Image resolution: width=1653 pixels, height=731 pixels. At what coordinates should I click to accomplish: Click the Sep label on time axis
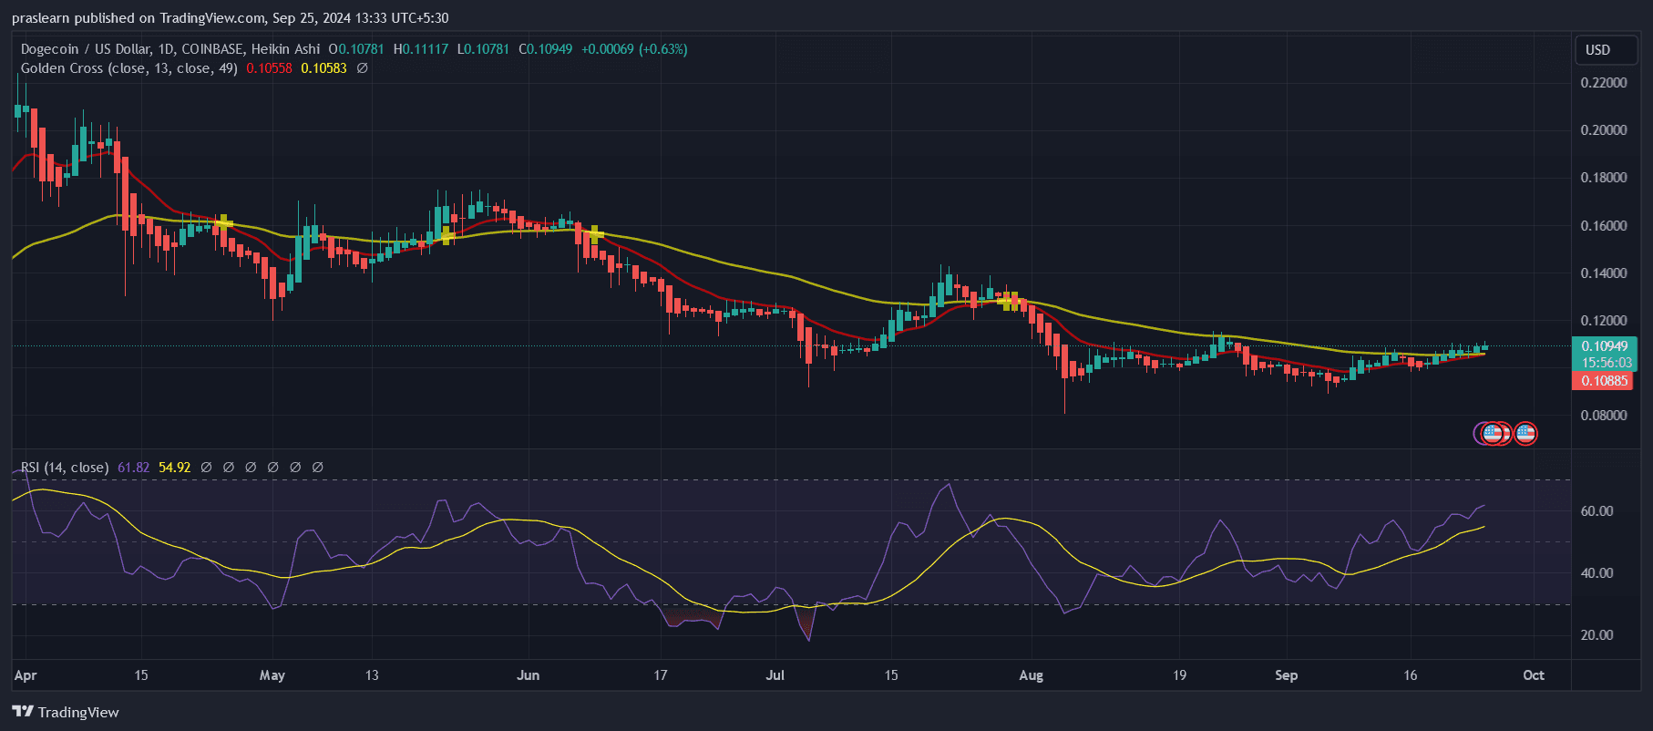pos(1286,675)
